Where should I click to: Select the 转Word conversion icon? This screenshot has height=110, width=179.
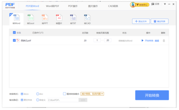(17, 18)
